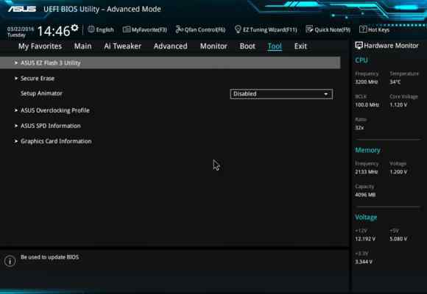Click the Hardware Monitor title
427x294 pixels.
click(x=391, y=46)
